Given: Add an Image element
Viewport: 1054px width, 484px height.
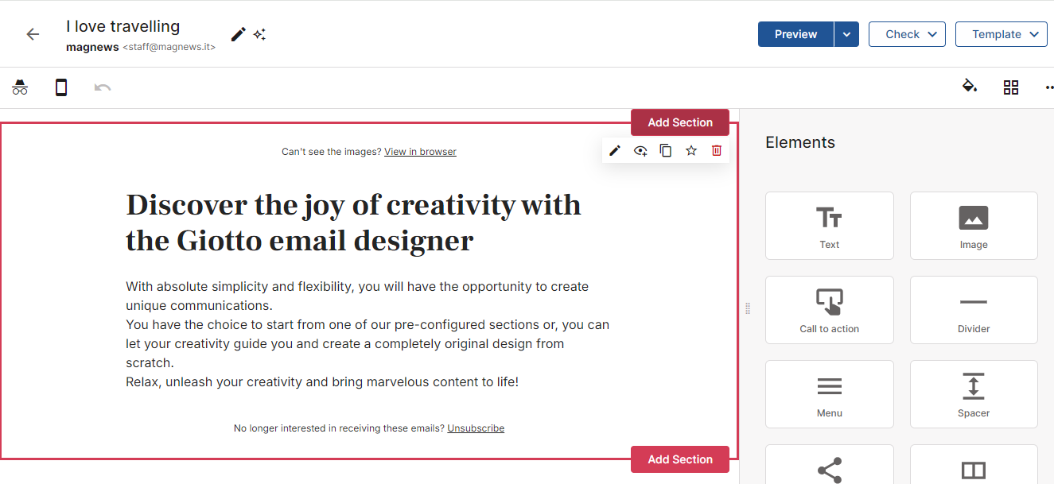Looking at the screenshot, I should [974, 226].
